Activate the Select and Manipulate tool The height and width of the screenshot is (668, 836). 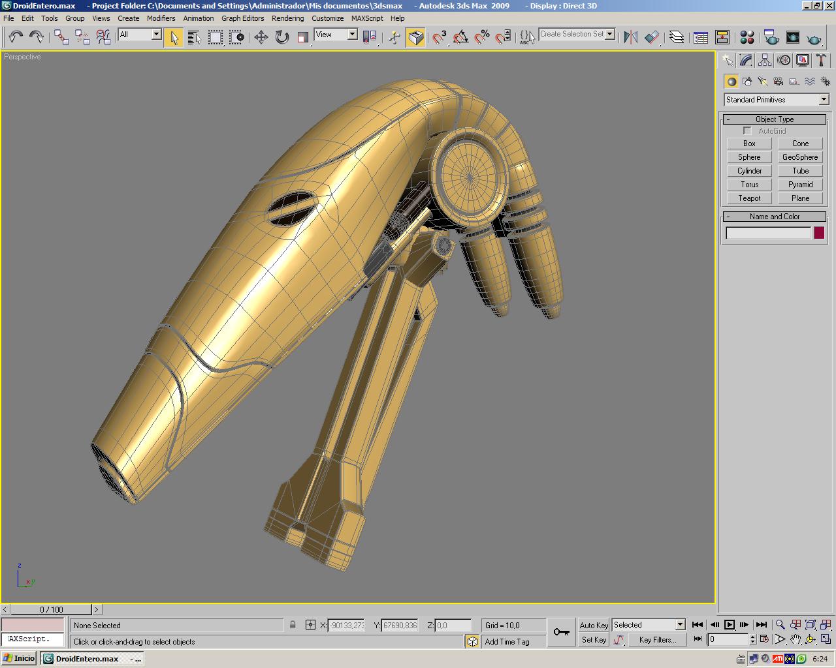coord(394,37)
